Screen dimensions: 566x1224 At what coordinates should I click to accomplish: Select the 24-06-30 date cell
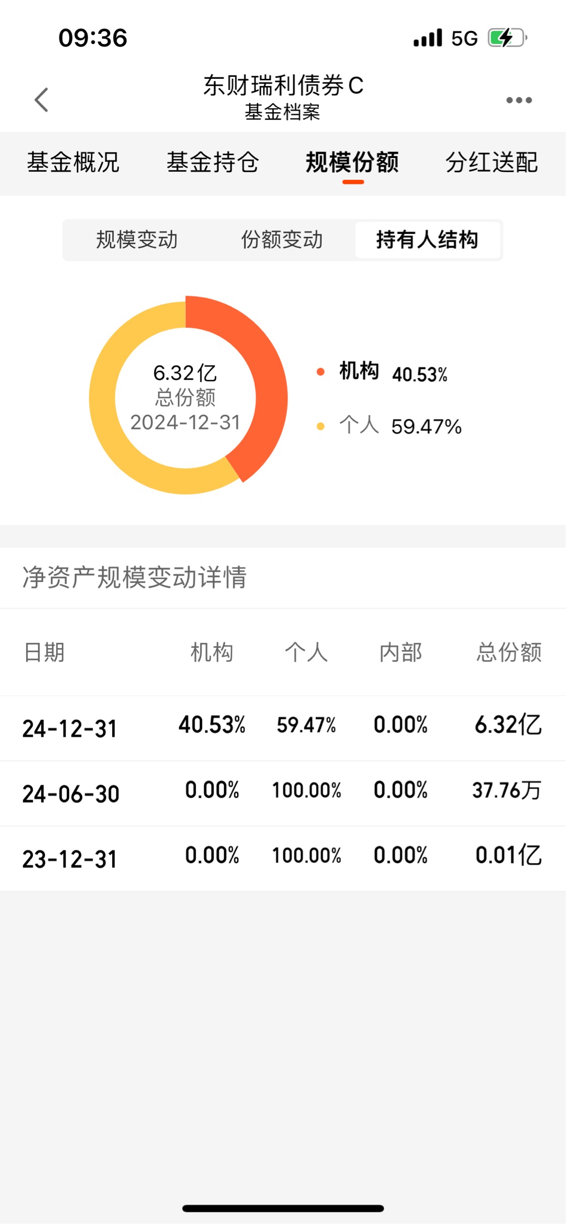point(71,794)
